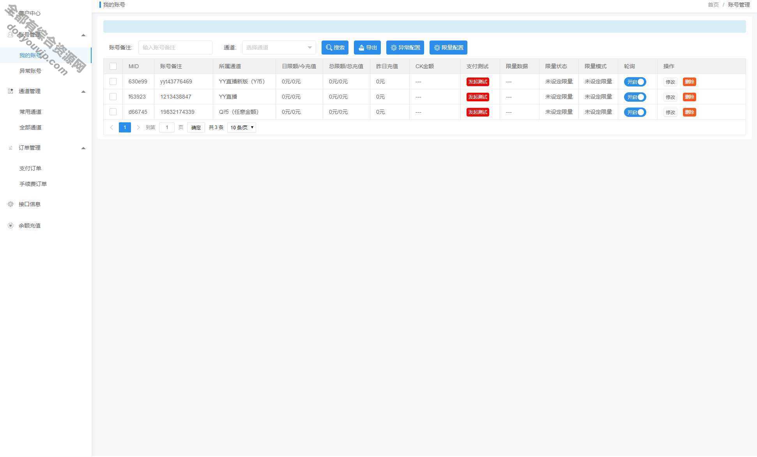This screenshot has width=757, height=457.
Task: Click 删除 for account 19832174339
Action: point(689,112)
